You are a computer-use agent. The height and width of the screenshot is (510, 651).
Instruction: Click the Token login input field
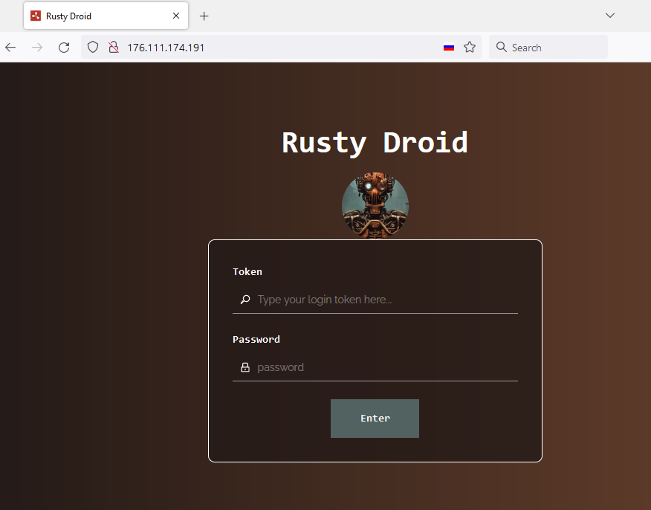coord(375,300)
